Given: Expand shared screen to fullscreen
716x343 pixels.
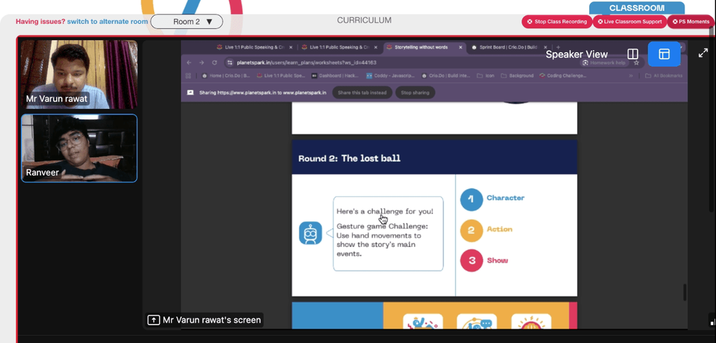Looking at the screenshot, I should [x=703, y=53].
